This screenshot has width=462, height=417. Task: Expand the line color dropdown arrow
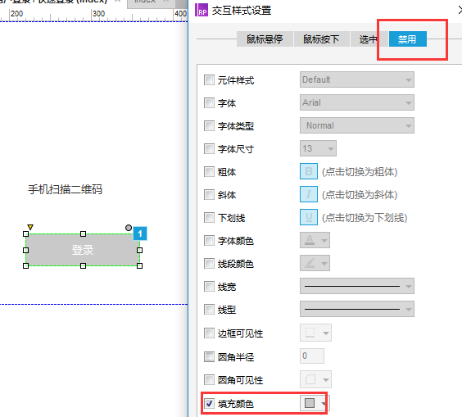point(324,264)
